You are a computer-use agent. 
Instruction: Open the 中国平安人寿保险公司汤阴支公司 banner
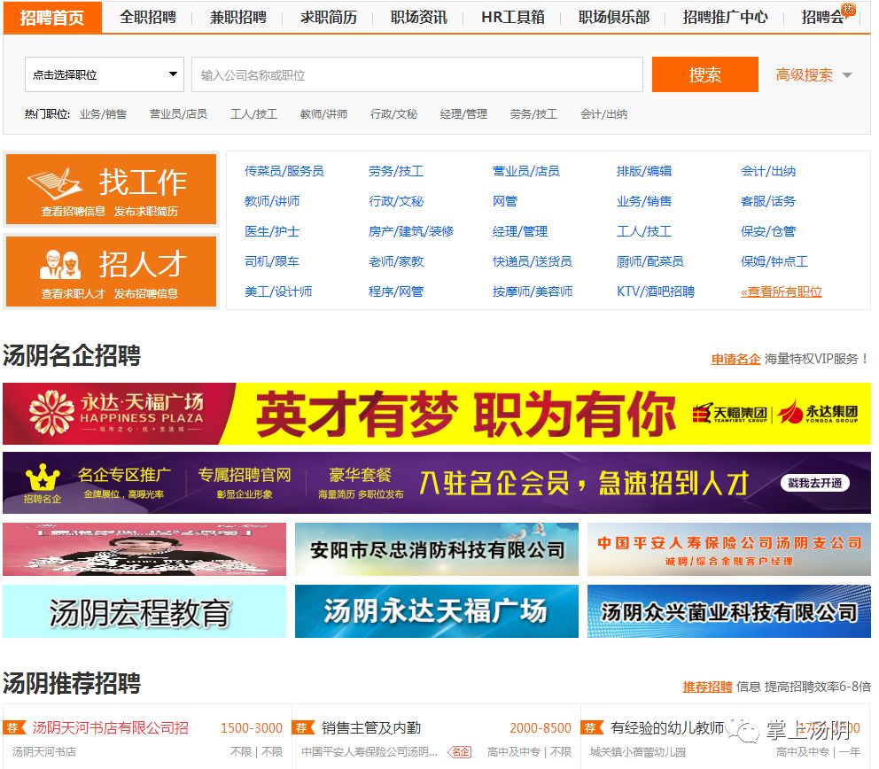coord(729,549)
